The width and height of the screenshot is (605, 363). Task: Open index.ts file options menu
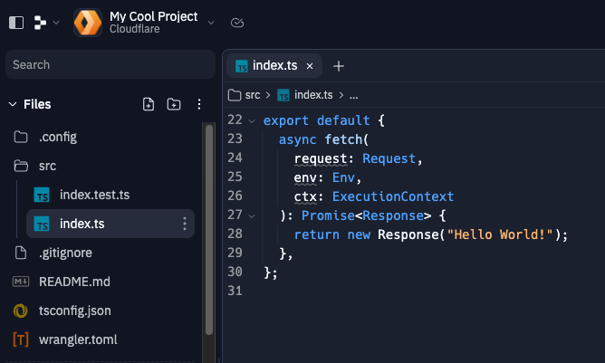pyautogui.click(x=185, y=224)
